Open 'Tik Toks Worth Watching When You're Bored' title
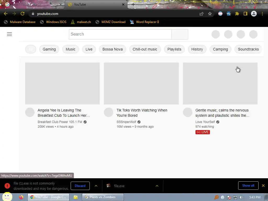Viewport: 268px width, 201px height. (x=142, y=113)
